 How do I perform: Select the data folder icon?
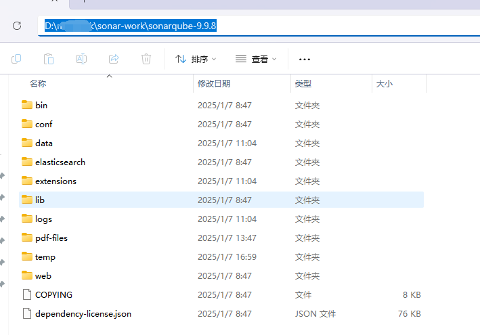[x=27, y=143]
